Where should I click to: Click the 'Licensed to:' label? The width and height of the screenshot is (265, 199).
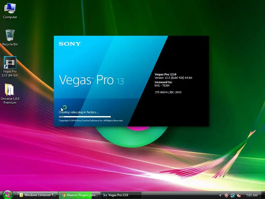(x=163, y=82)
